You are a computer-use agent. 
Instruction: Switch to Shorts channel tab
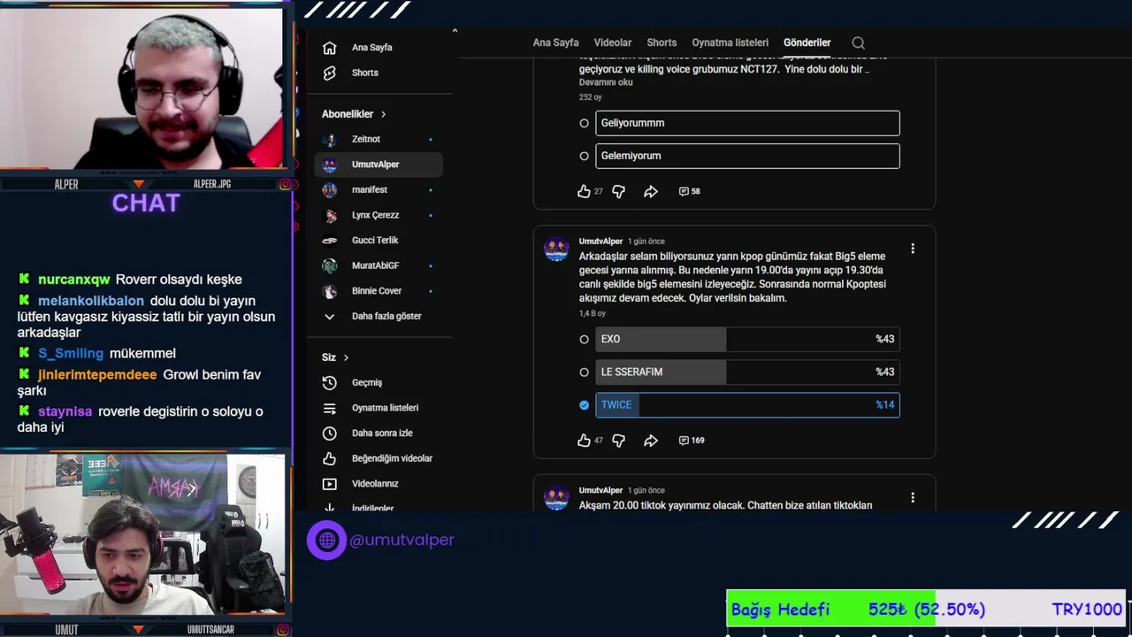tap(662, 42)
